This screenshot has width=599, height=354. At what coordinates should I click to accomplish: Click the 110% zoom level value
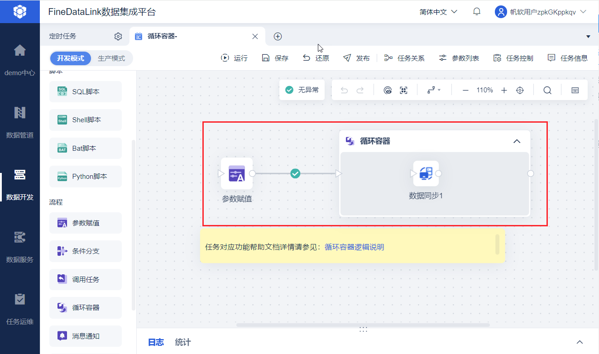tap(484, 90)
